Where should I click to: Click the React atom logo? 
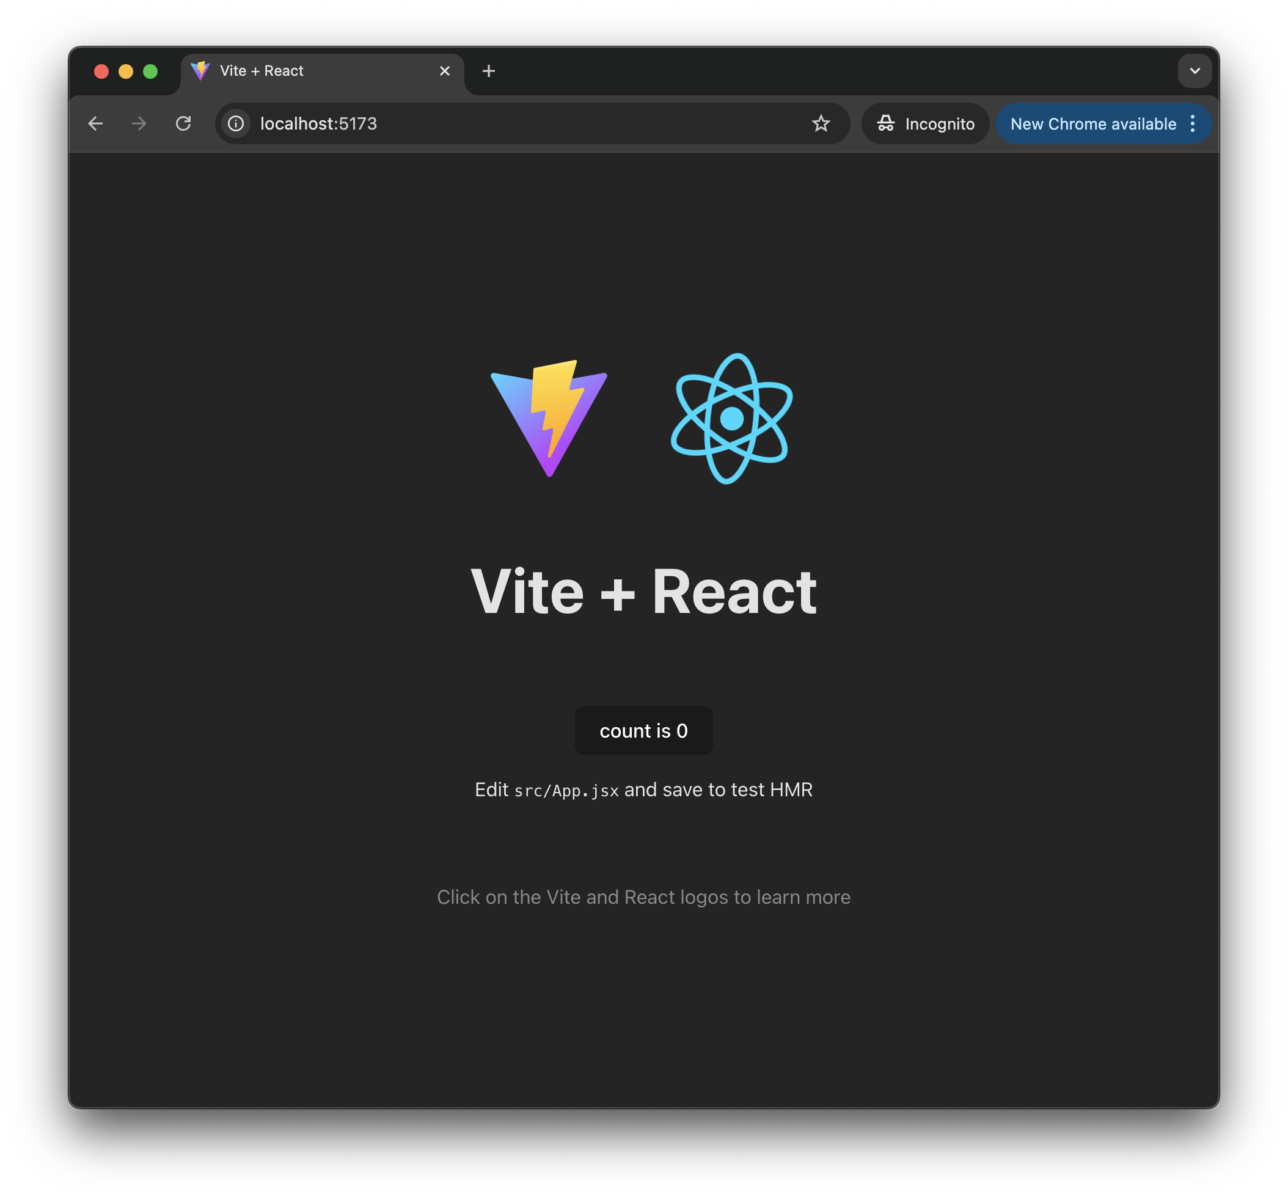[x=731, y=419]
